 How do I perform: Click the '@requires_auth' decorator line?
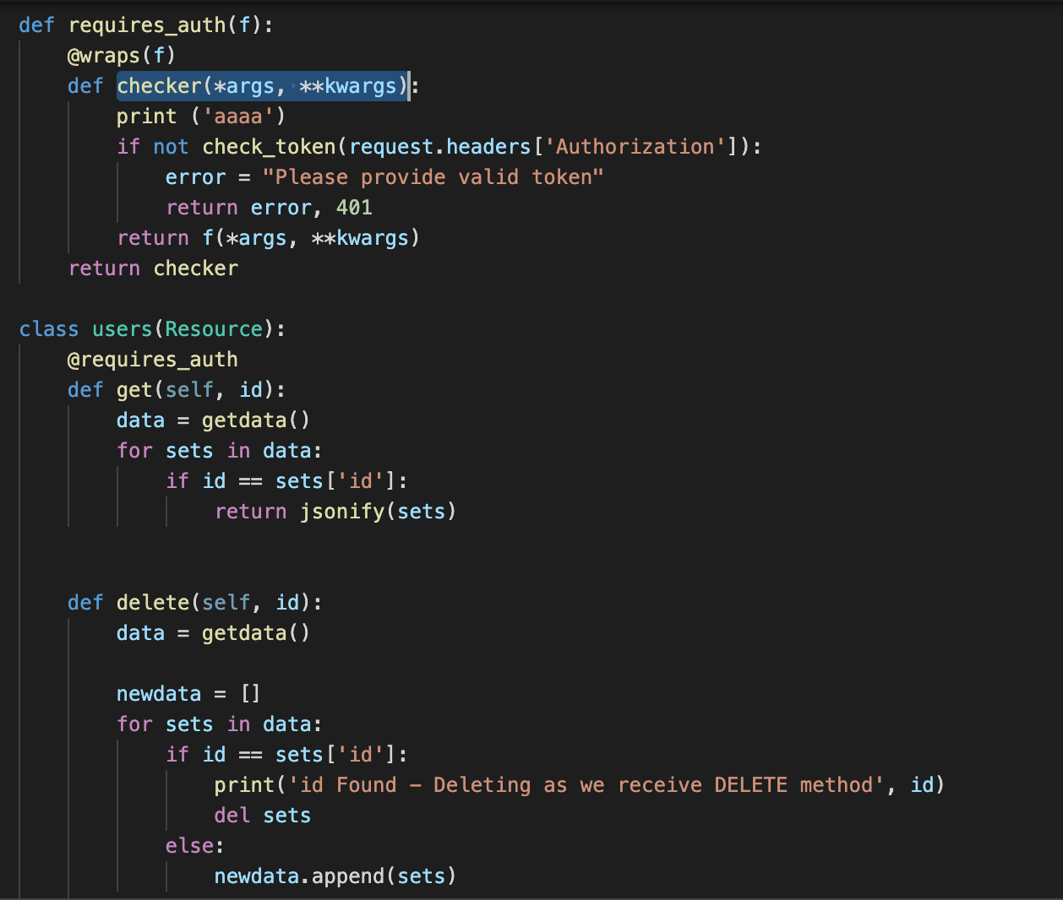point(153,360)
